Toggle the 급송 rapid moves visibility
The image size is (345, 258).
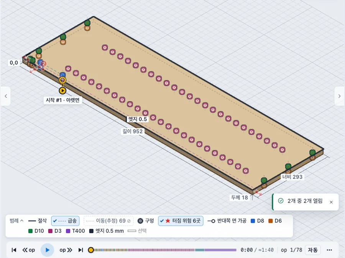[65, 221]
